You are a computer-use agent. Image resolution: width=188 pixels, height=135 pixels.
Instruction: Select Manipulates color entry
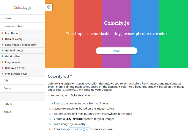point(16,74)
